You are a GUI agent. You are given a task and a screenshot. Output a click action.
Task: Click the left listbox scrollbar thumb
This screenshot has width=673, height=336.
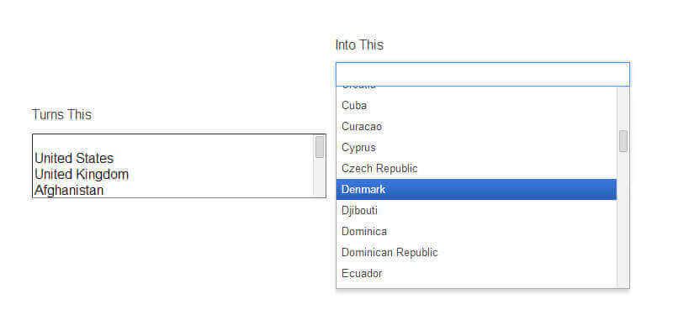coord(320,147)
